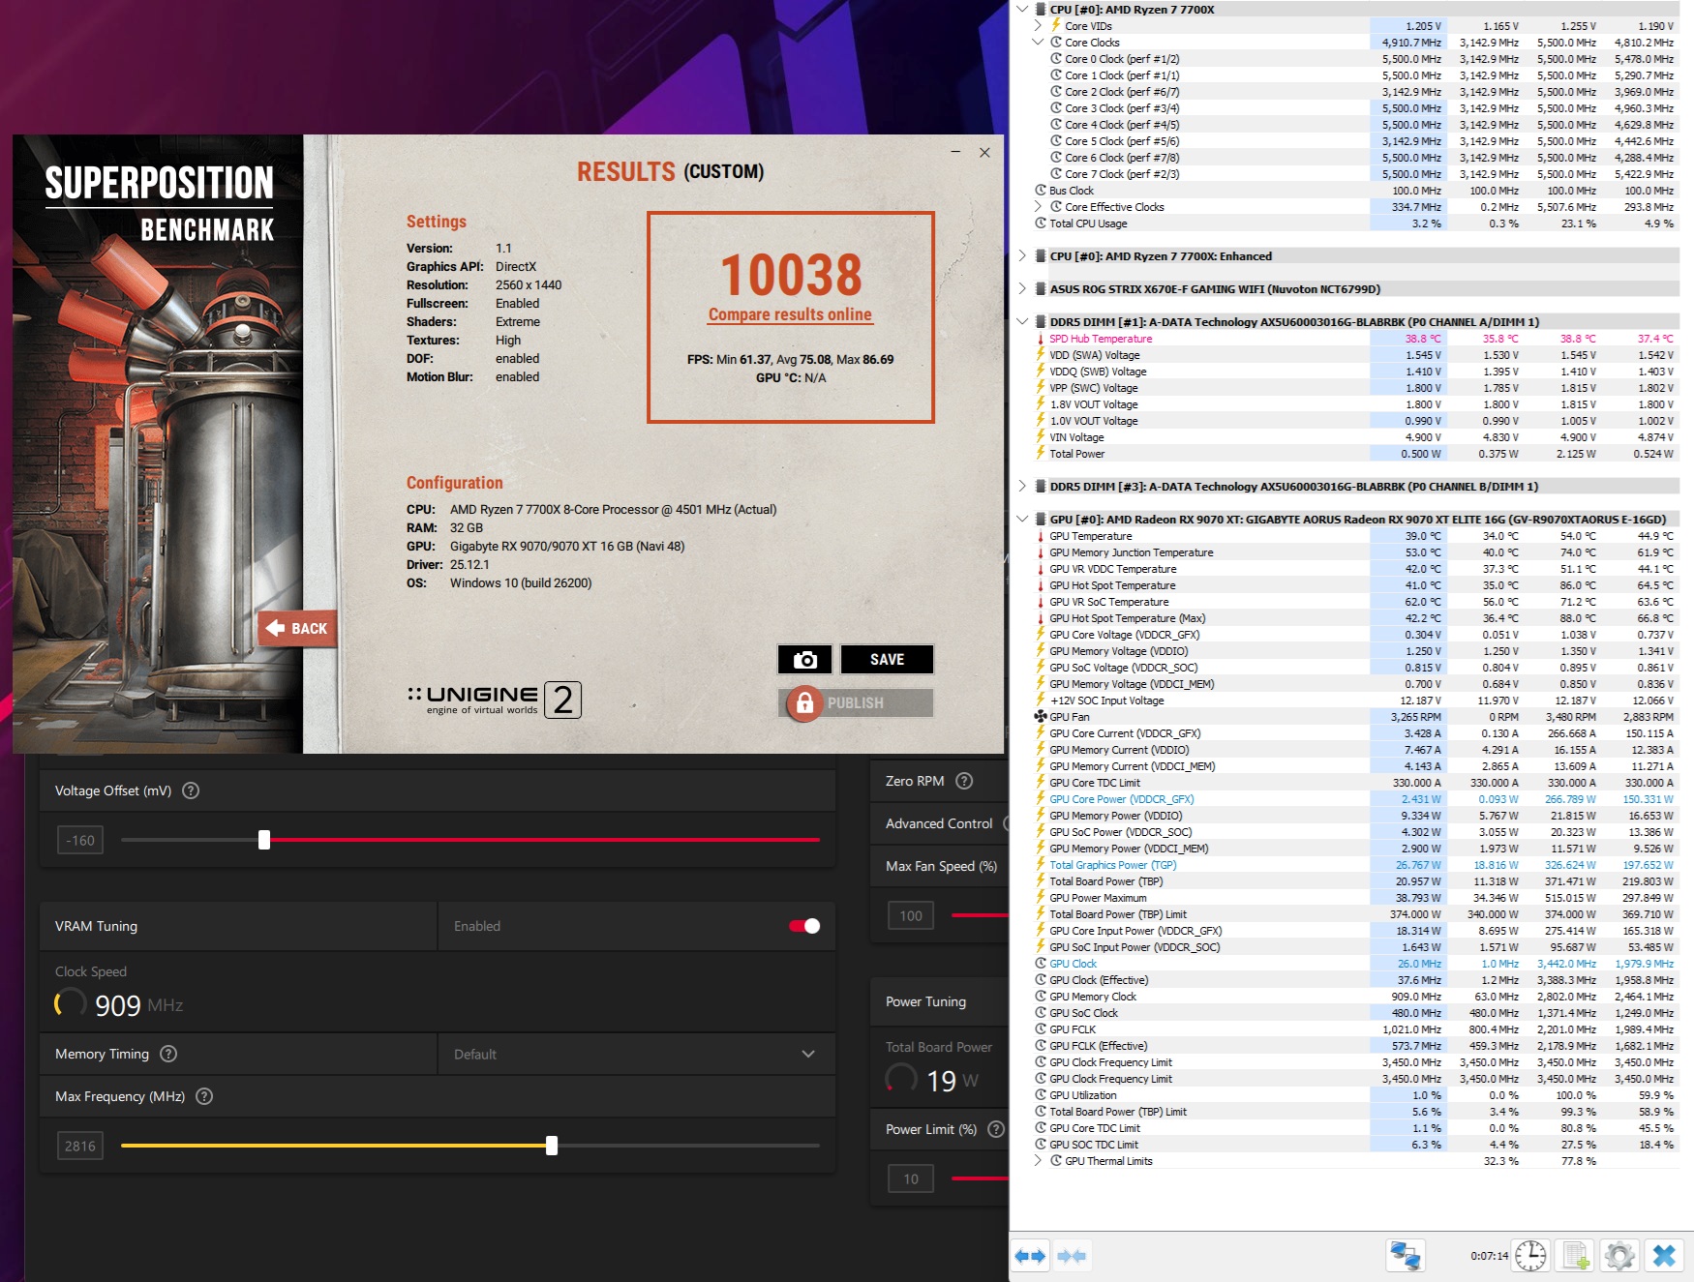Image resolution: width=1694 pixels, height=1282 pixels.
Task: Click the clock icon beside Bus Clock
Action: click(x=1041, y=191)
